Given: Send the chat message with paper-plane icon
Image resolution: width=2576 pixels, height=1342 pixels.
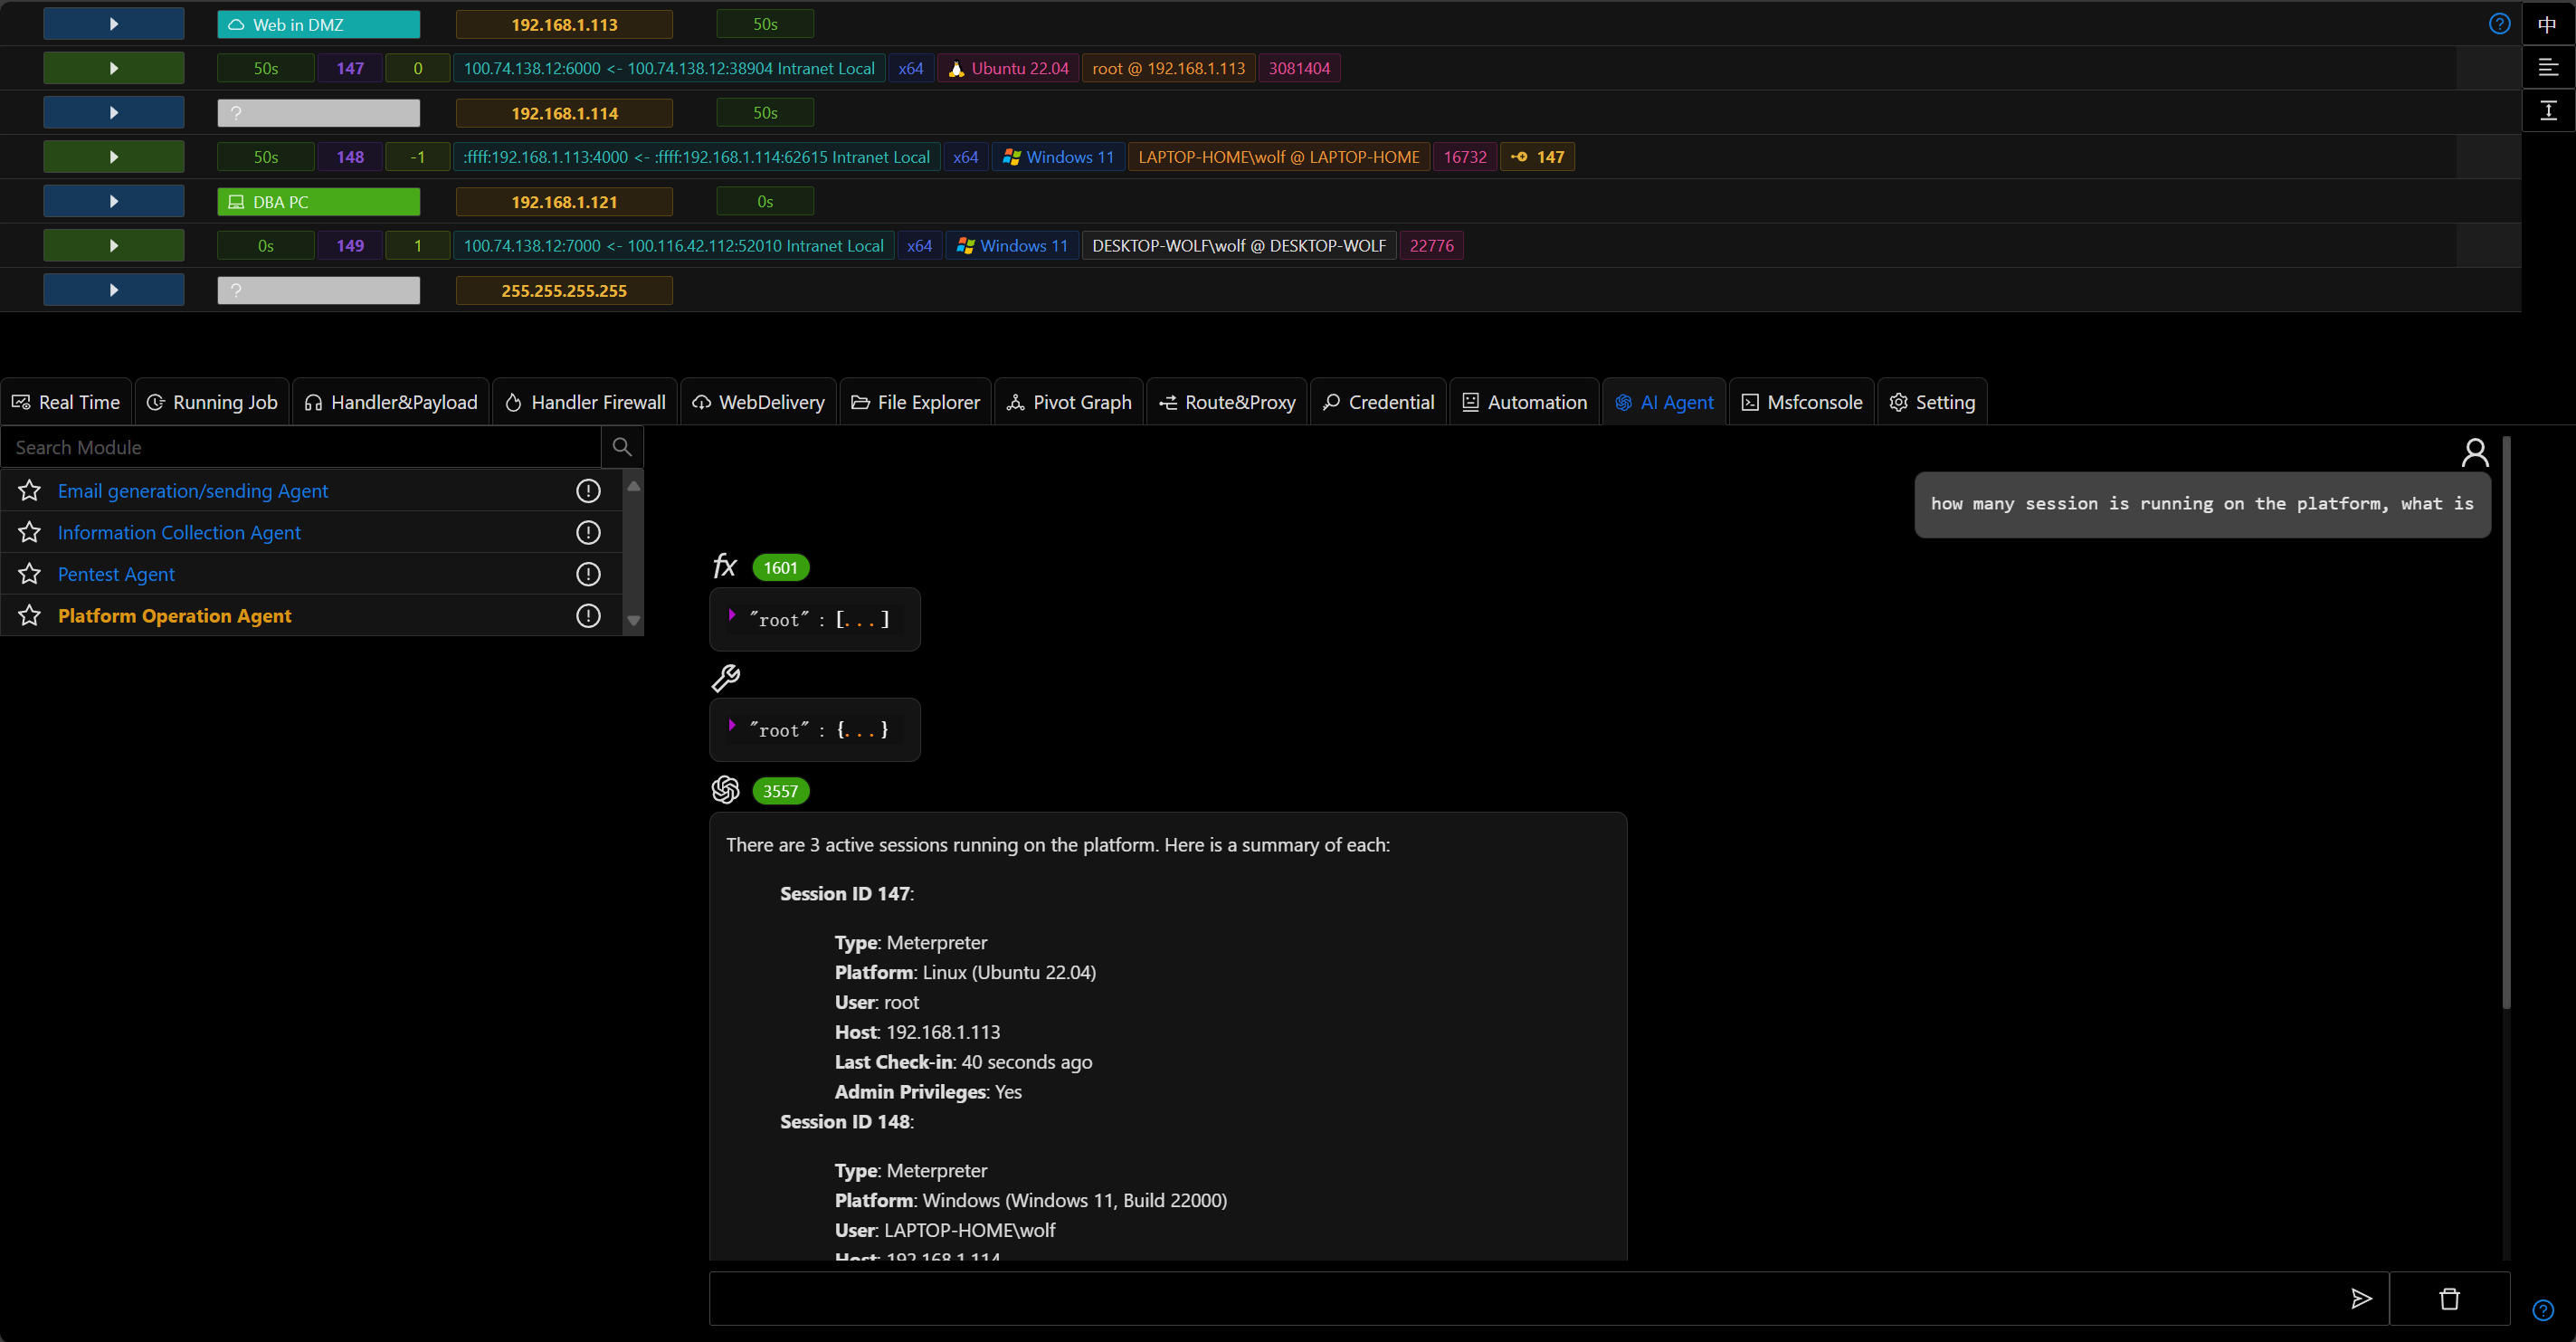Looking at the screenshot, I should [x=2361, y=1298].
